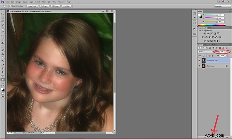This screenshot has height=139, width=232.
Task: Change the screen mode icon
Action: (3, 97)
